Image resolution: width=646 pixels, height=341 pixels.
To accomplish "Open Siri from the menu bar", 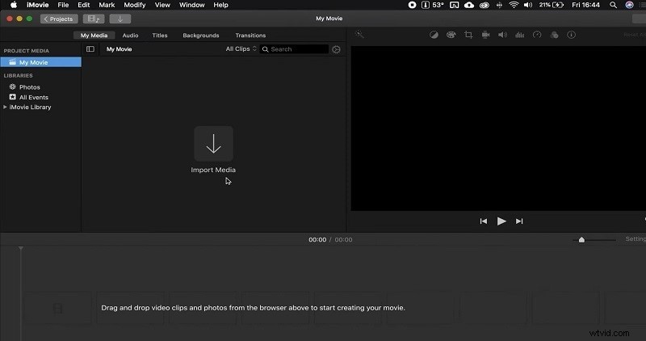I will [629, 5].
